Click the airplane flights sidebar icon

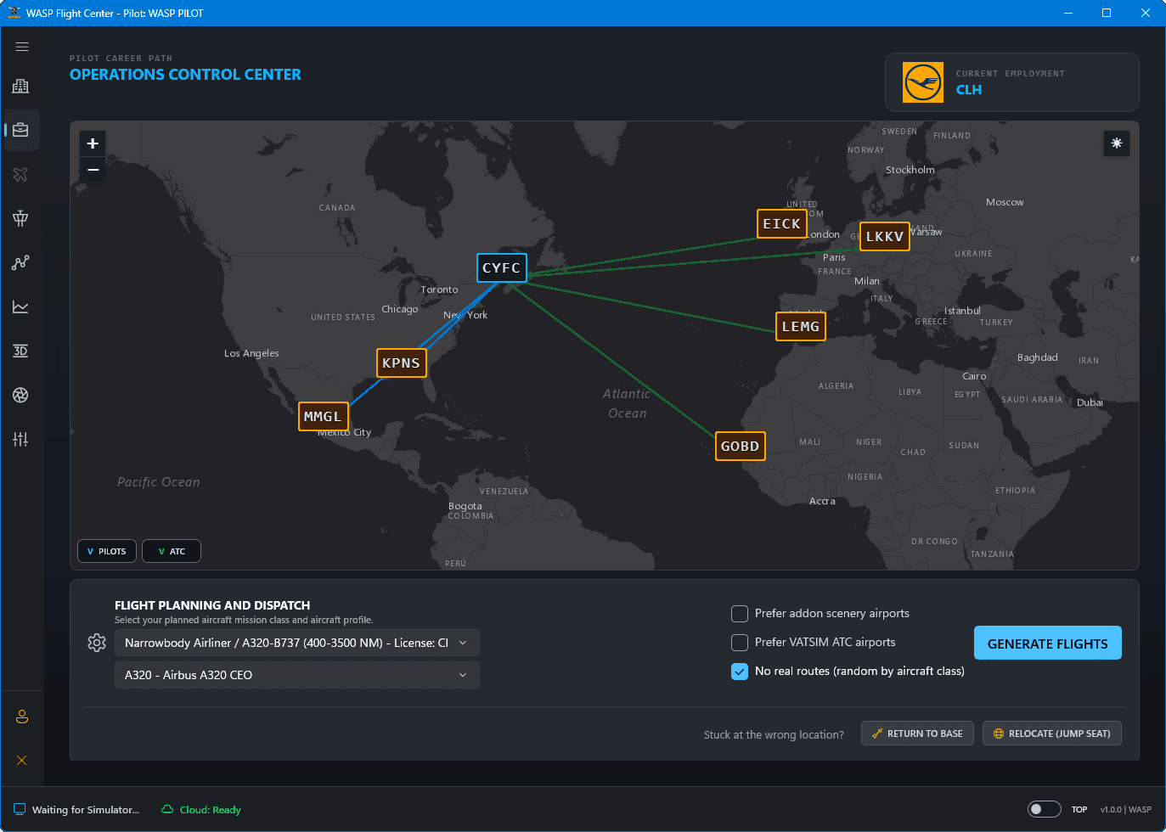21,174
